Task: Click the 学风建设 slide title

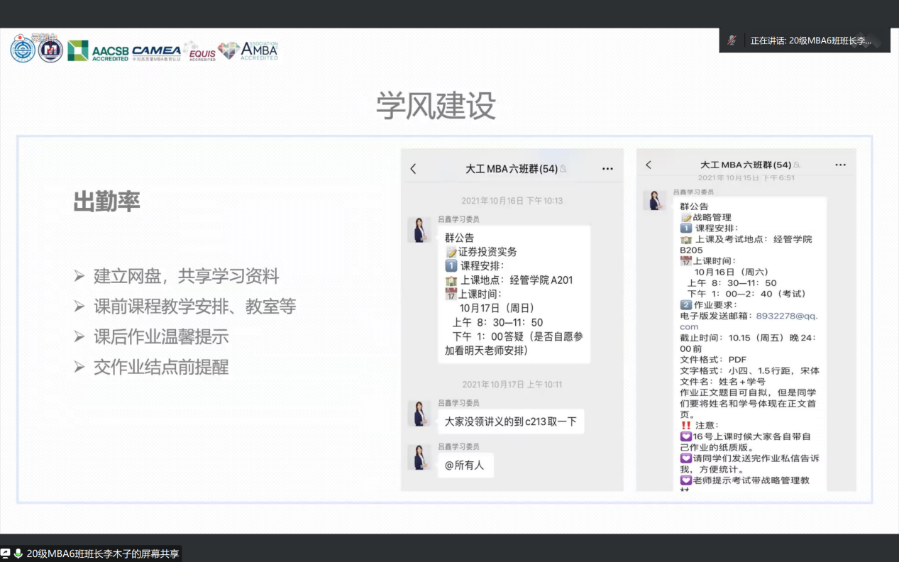Action: (436, 106)
